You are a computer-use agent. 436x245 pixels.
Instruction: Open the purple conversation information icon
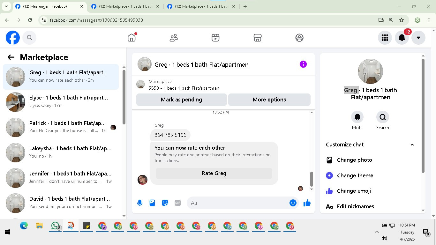[x=303, y=64]
